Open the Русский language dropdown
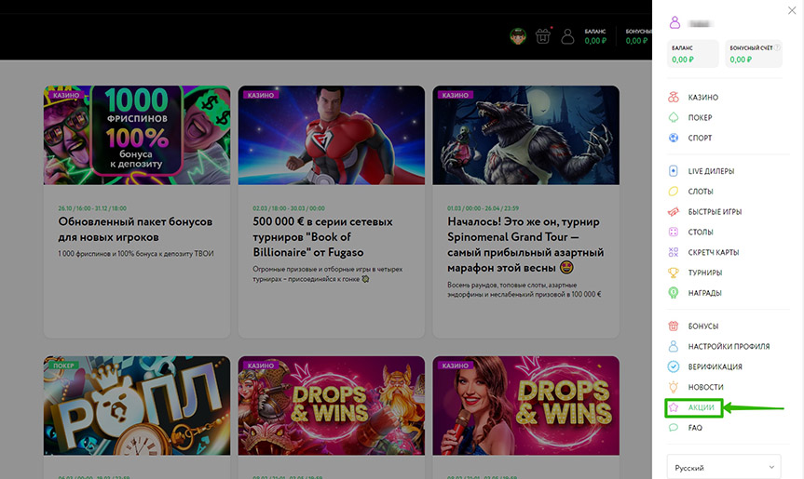This screenshot has height=479, width=804. (x=723, y=467)
